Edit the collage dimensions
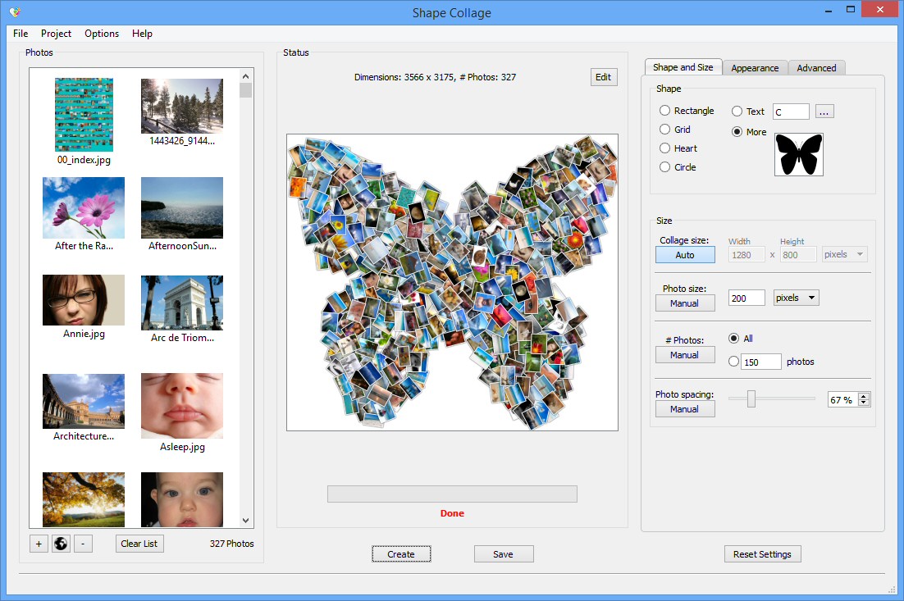The image size is (904, 601). [x=604, y=76]
